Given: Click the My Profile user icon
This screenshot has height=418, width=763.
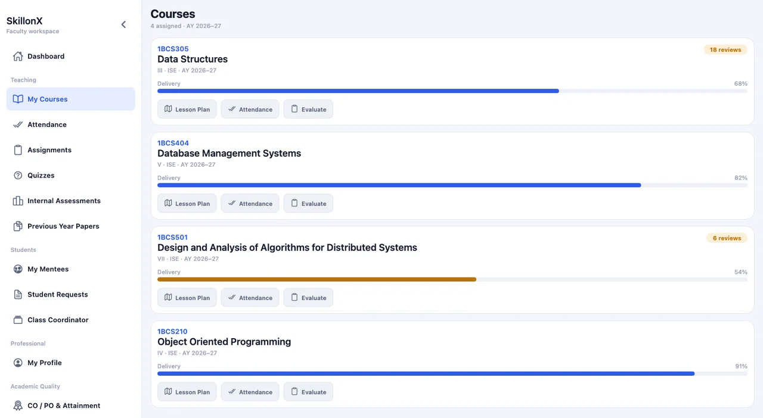Looking at the screenshot, I should [x=18, y=363].
